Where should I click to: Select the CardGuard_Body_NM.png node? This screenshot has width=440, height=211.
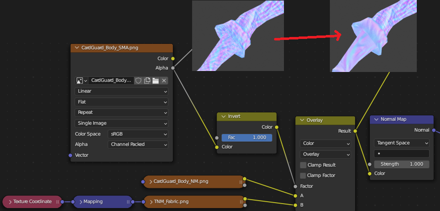(x=194, y=181)
